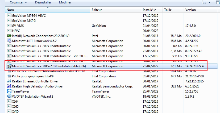220x113 pixels.
Task: Click the Visual C++ 2005 icon installed 30/01/2017
Action: [9, 46]
